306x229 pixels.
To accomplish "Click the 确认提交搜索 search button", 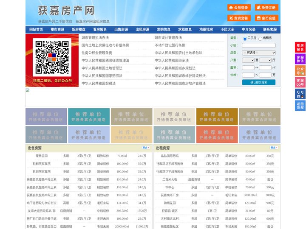I will pos(259,82).
